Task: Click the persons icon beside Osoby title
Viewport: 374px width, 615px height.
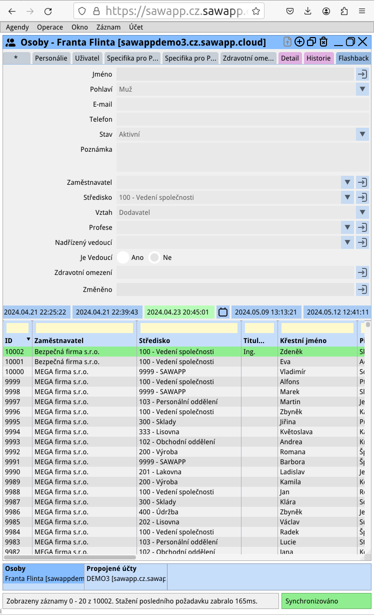Action: point(10,43)
